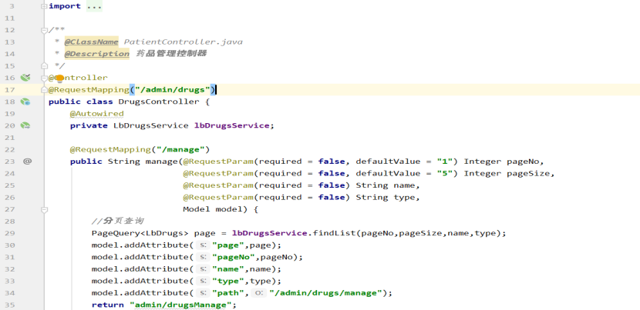Click the public class keywords on line 18

click(x=81, y=102)
